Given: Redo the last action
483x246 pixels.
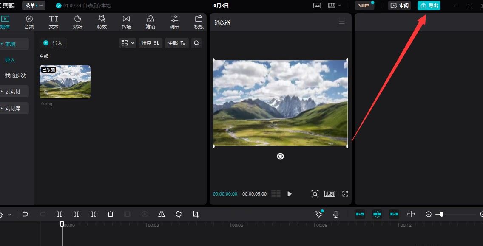Looking at the screenshot, I should coord(43,214).
